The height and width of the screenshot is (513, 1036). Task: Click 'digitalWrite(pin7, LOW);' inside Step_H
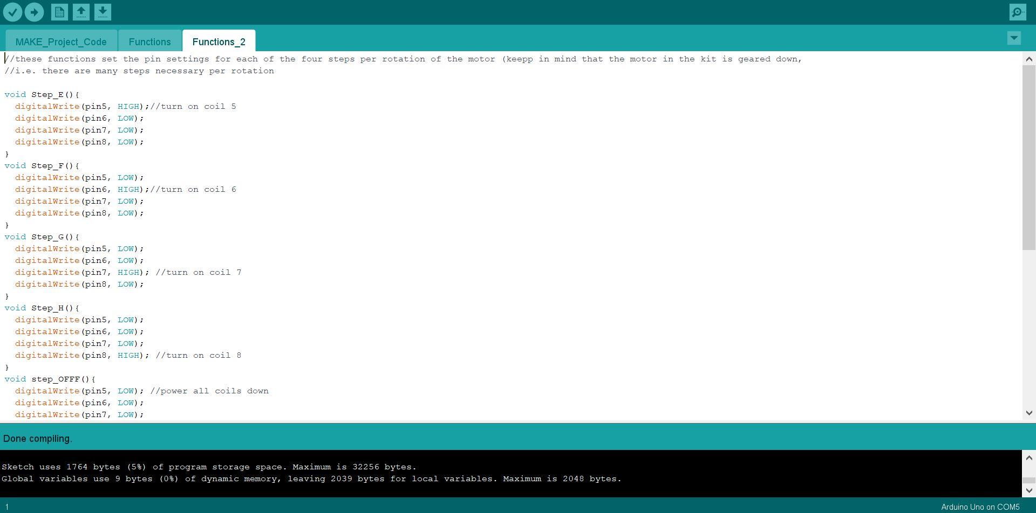pos(79,343)
